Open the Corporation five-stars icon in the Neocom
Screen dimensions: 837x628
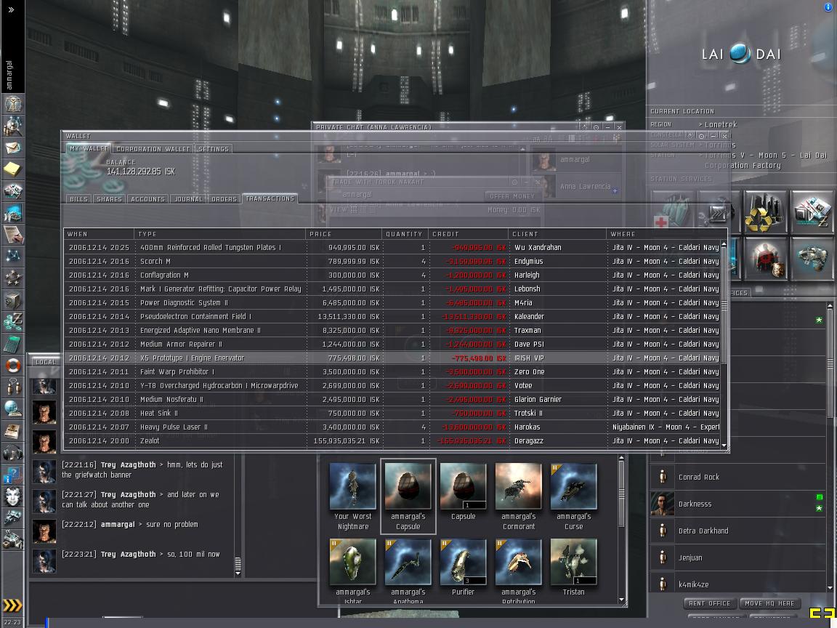12,279
